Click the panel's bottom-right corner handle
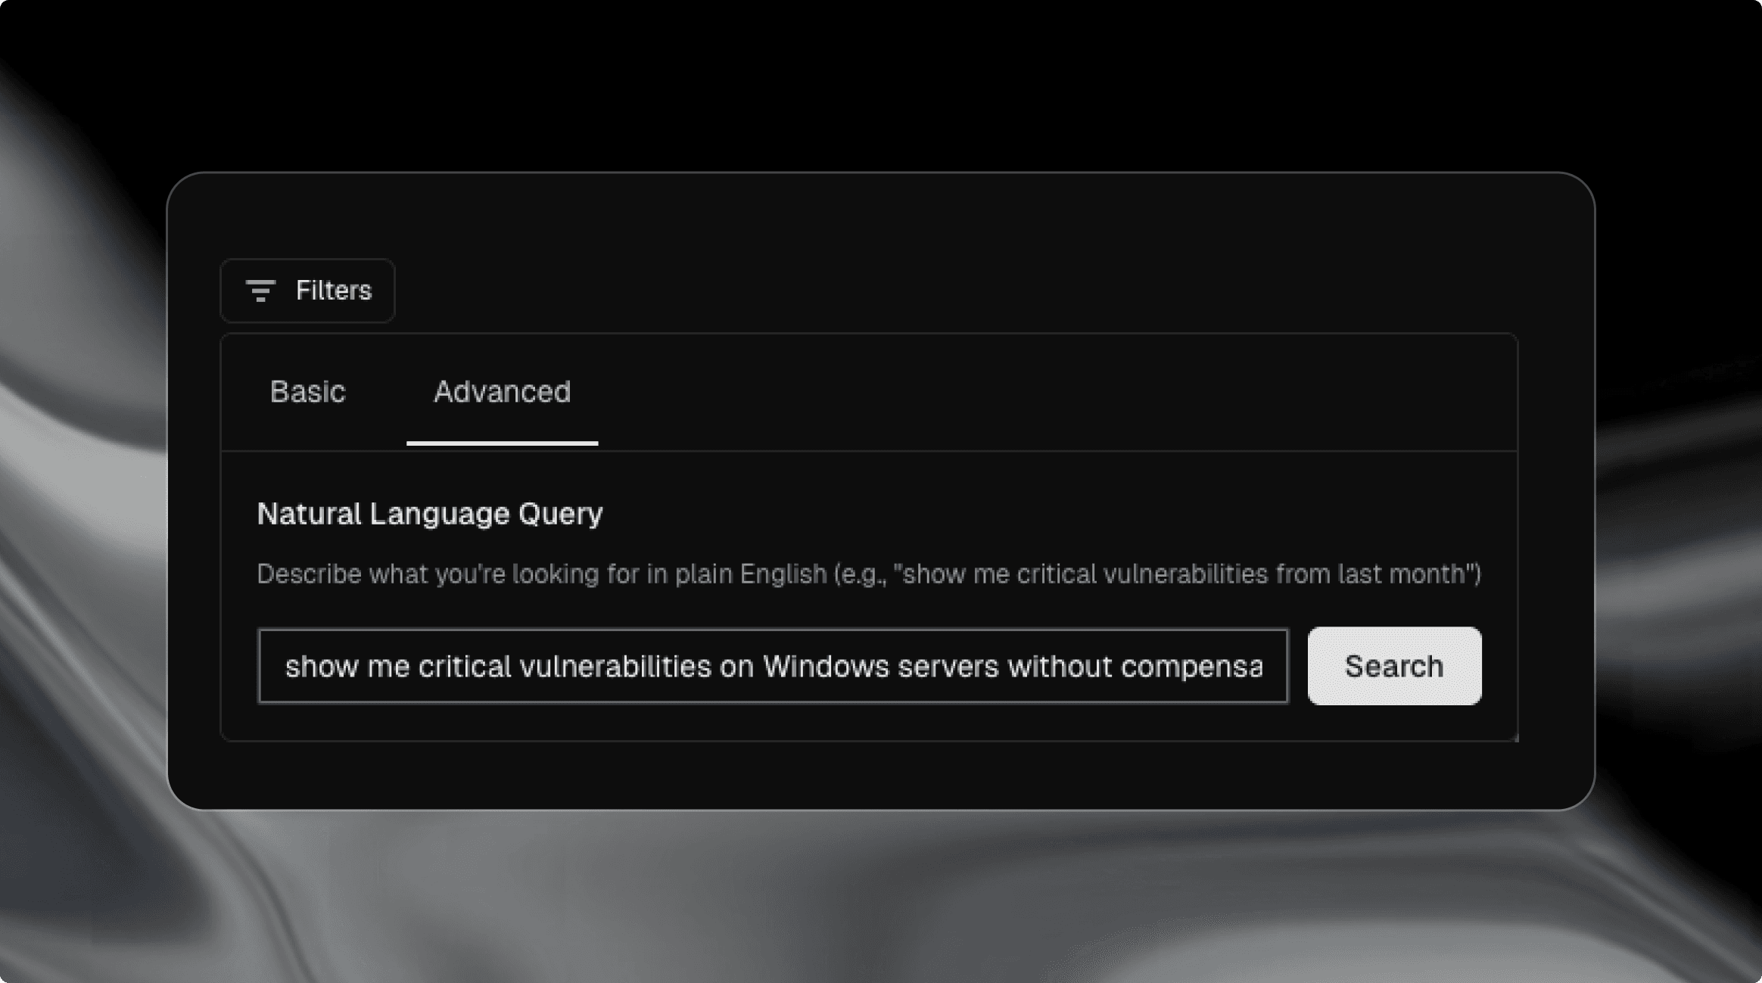The height and width of the screenshot is (983, 1762). coord(1515,738)
